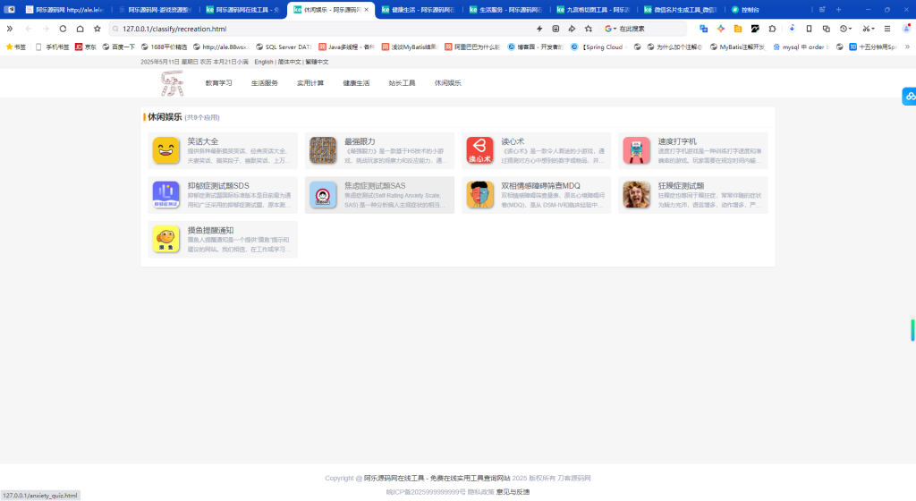The image size is (916, 501).
Task: Open a new tab with the plus button
Action: pyautogui.click(x=838, y=9)
